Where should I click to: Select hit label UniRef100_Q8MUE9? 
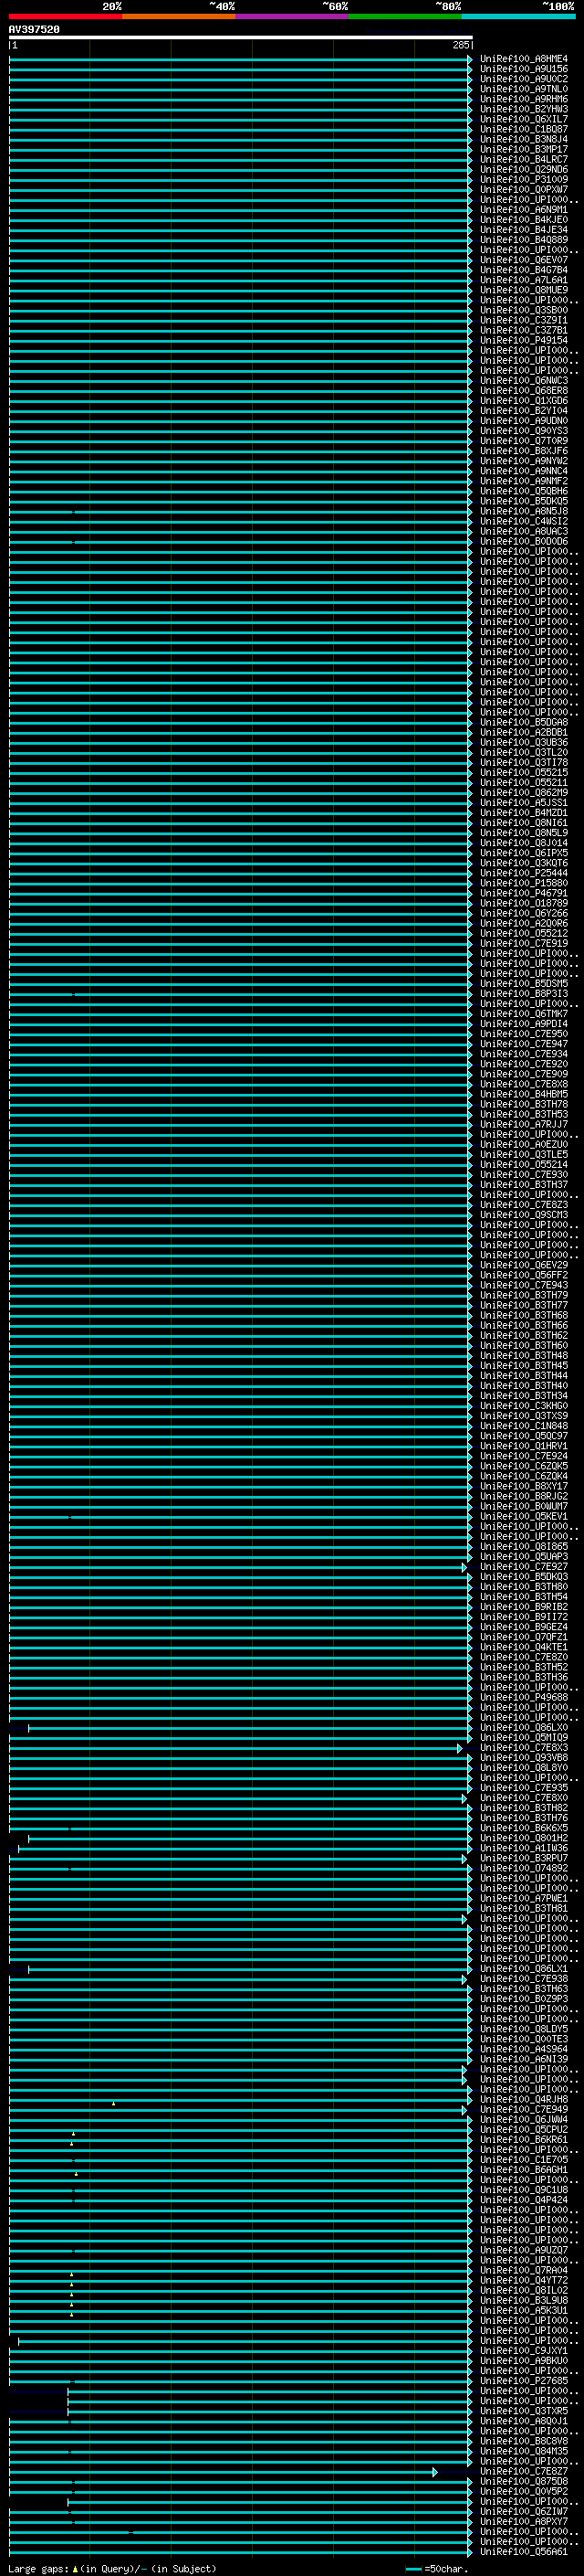524,290
